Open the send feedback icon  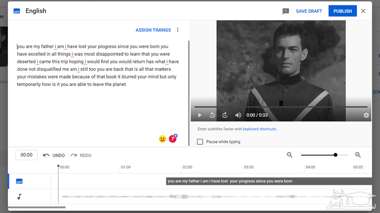(x=286, y=11)
